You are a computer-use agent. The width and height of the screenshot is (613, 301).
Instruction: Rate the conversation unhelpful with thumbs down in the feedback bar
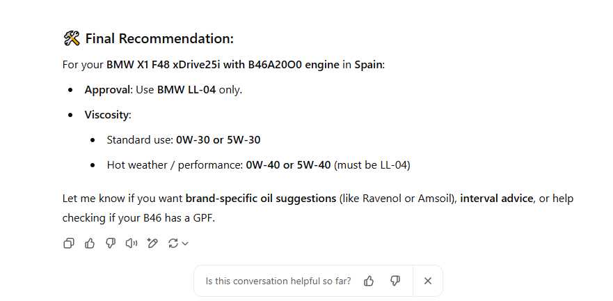point(395,281)
